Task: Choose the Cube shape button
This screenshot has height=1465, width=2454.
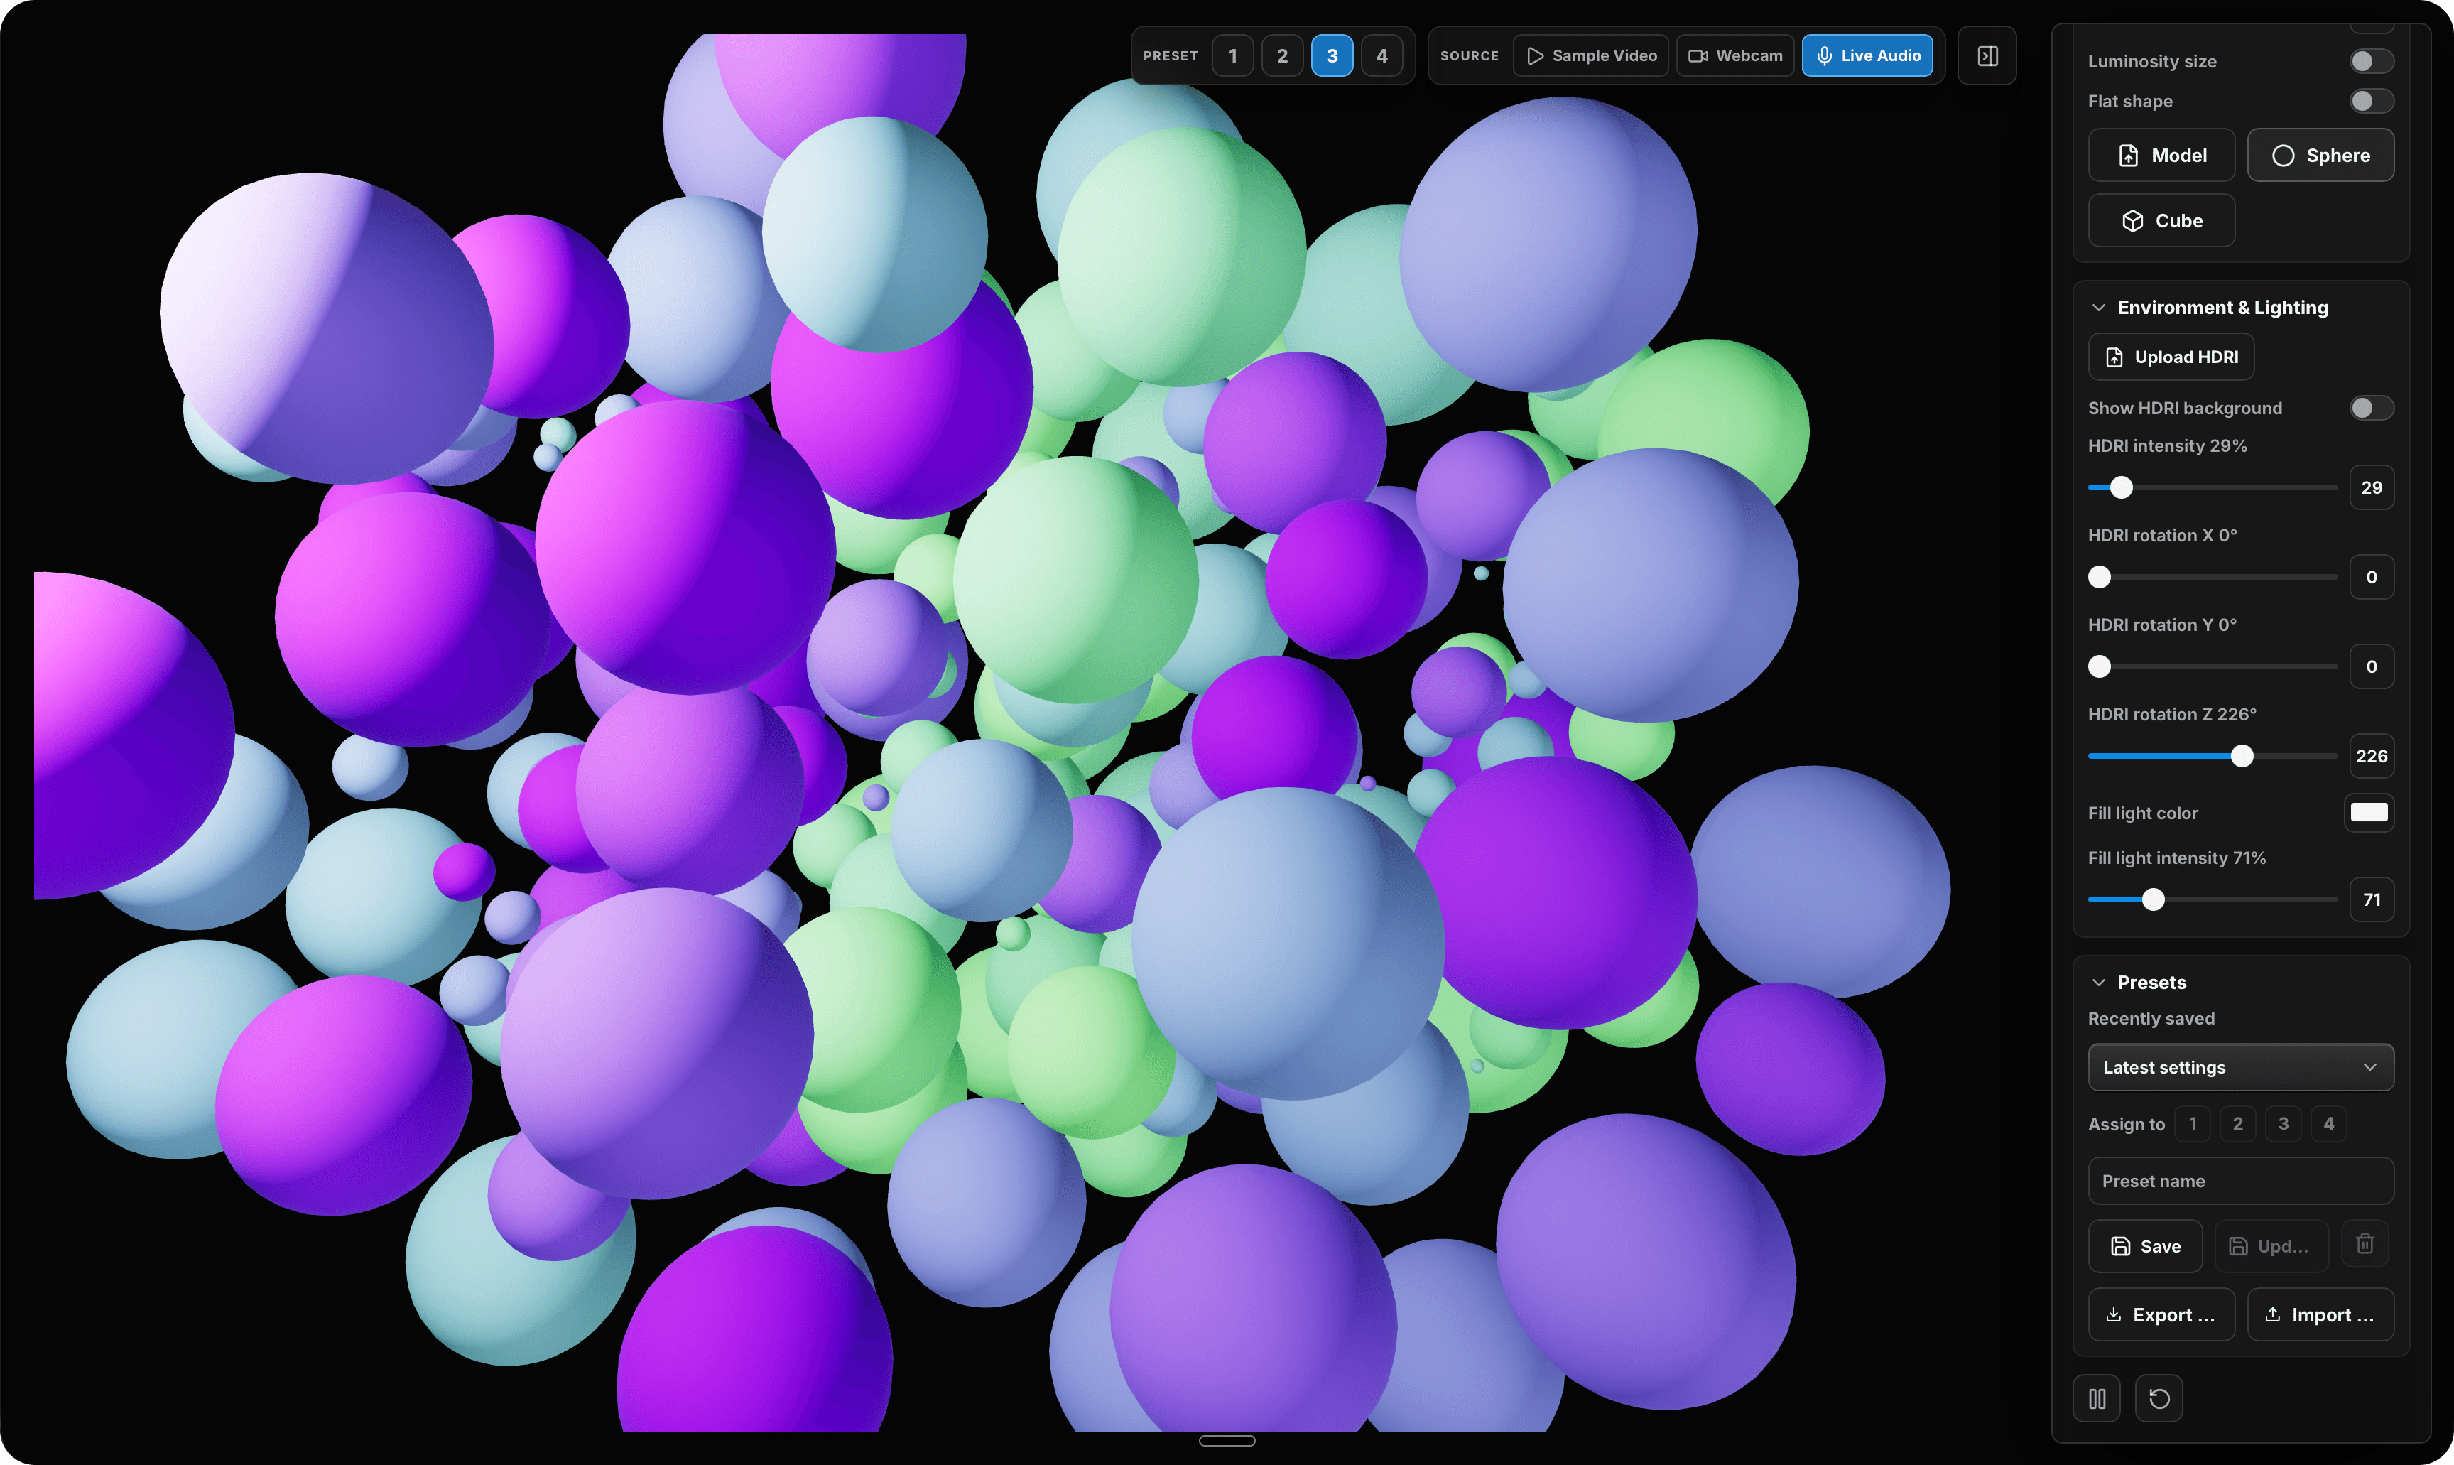Action: tap(2161, 220)
